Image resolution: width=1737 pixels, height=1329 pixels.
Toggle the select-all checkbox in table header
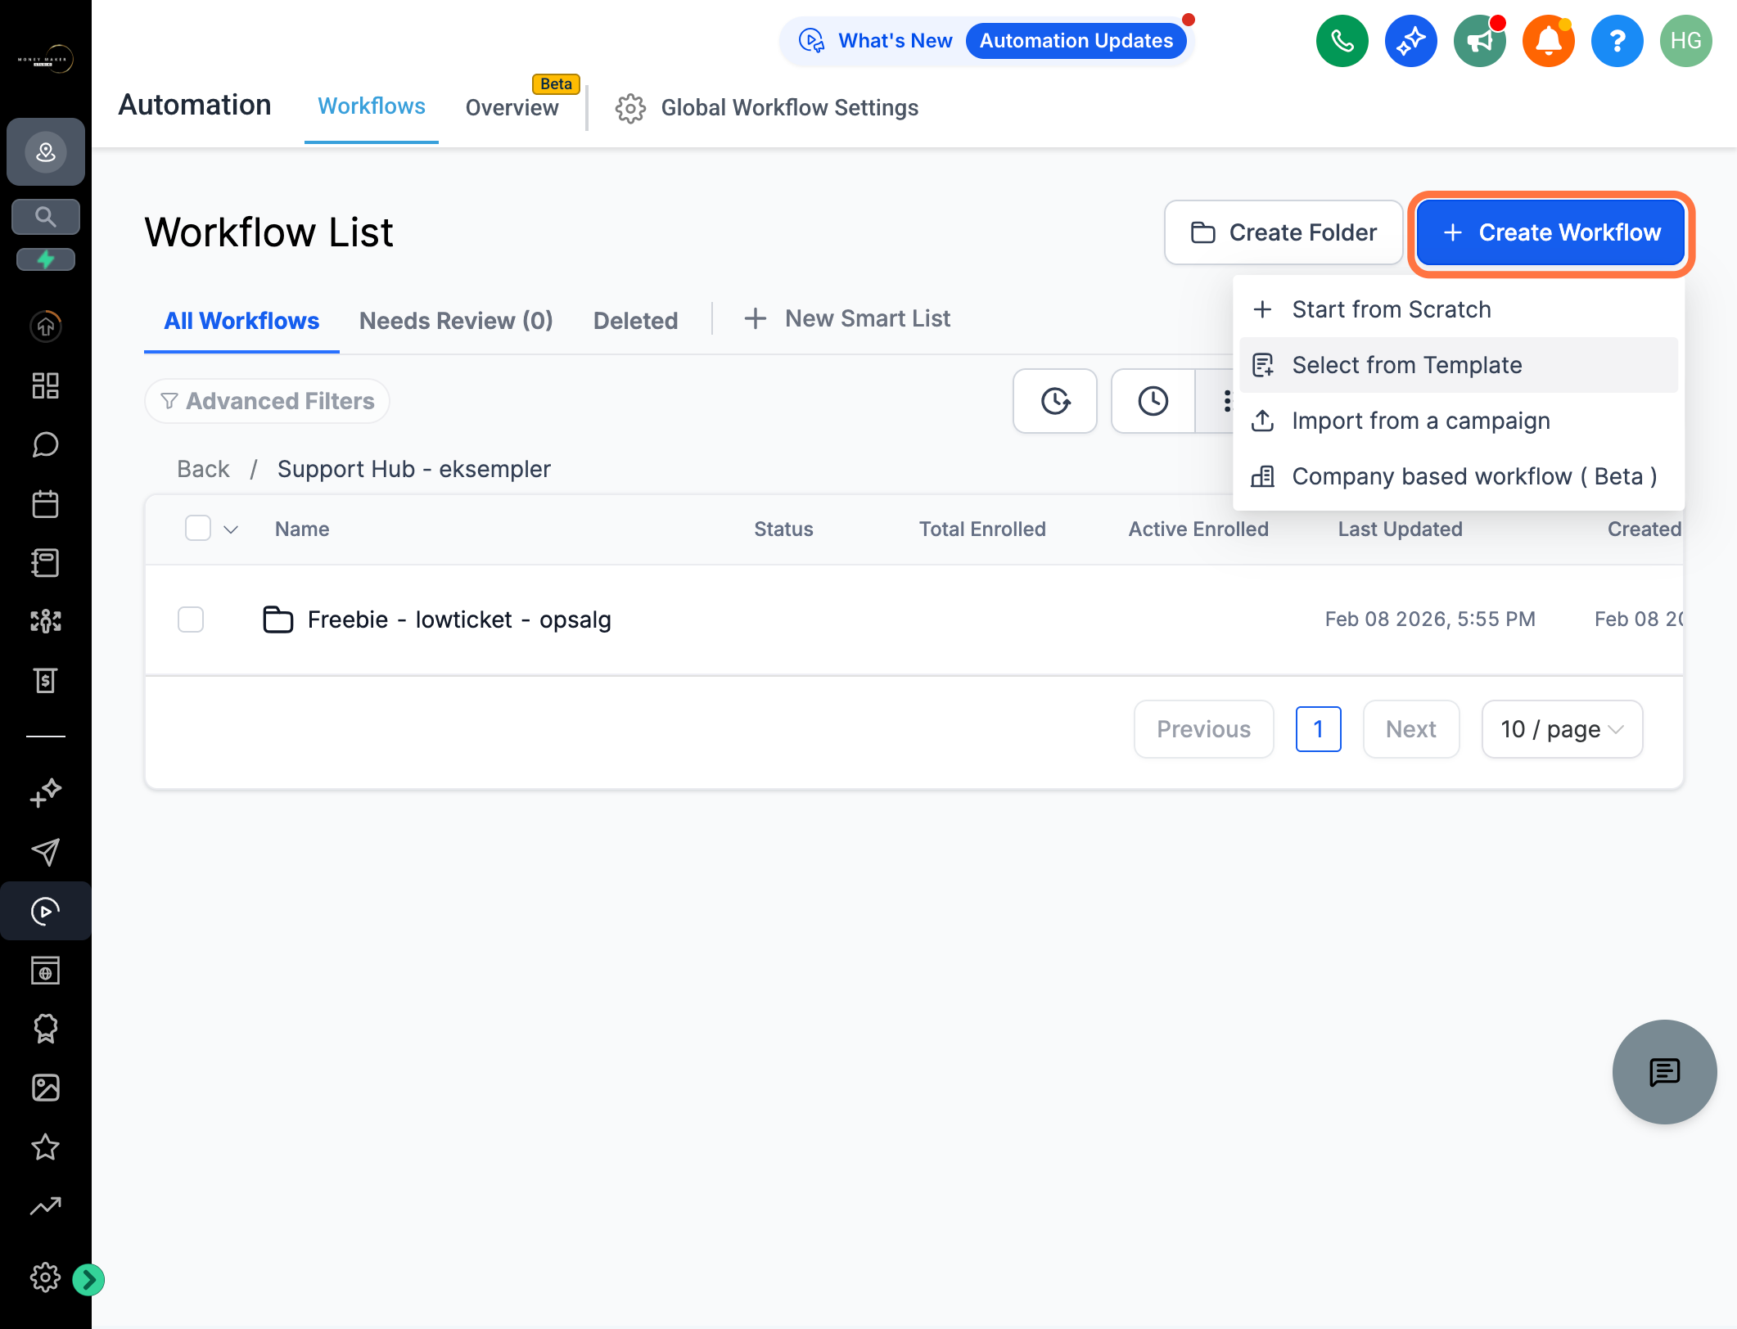[198, 529]
